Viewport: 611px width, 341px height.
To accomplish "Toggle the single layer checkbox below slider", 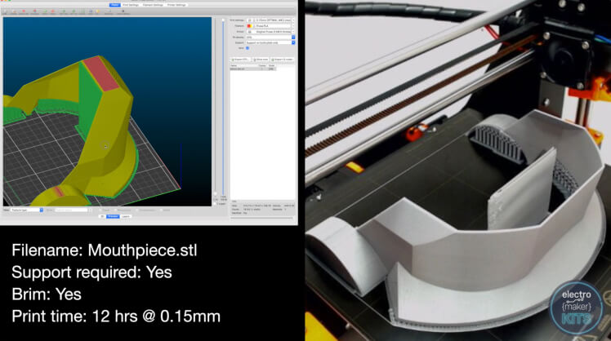I will tap(215, 204).
